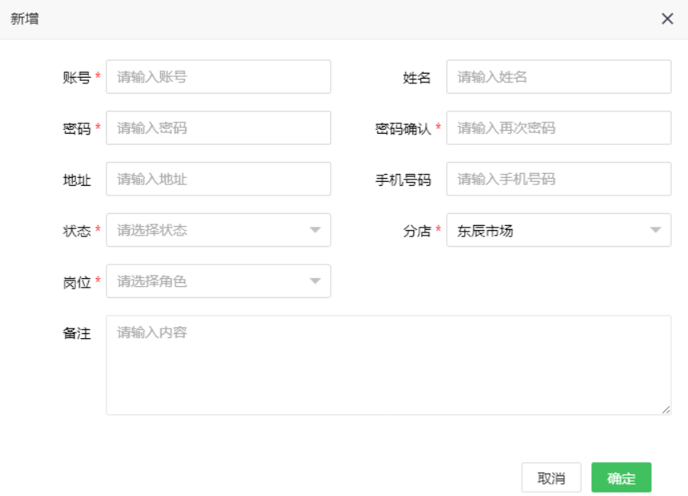Open the 分店 combo box showing 东辰市场
Image resolution: width=688 pixels, height=496 pixels.
[x=558, y=230]
